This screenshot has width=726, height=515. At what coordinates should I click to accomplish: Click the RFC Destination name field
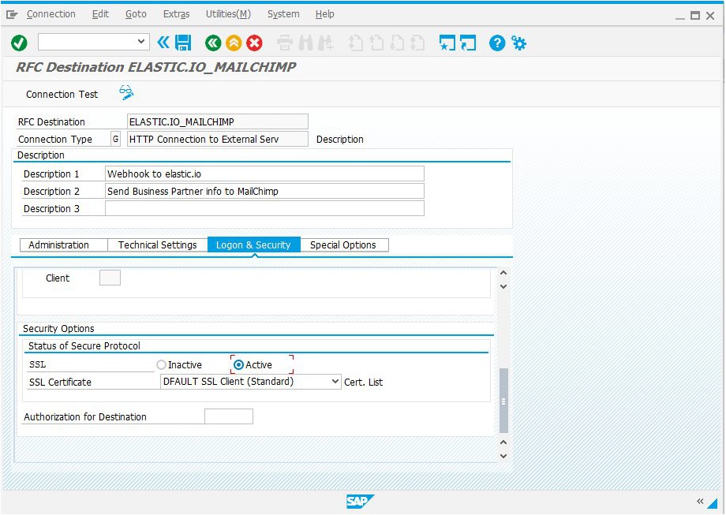coord(217,121)
